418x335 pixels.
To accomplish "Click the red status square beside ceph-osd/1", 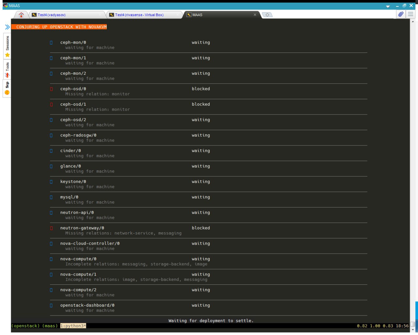I will (51, 104).
